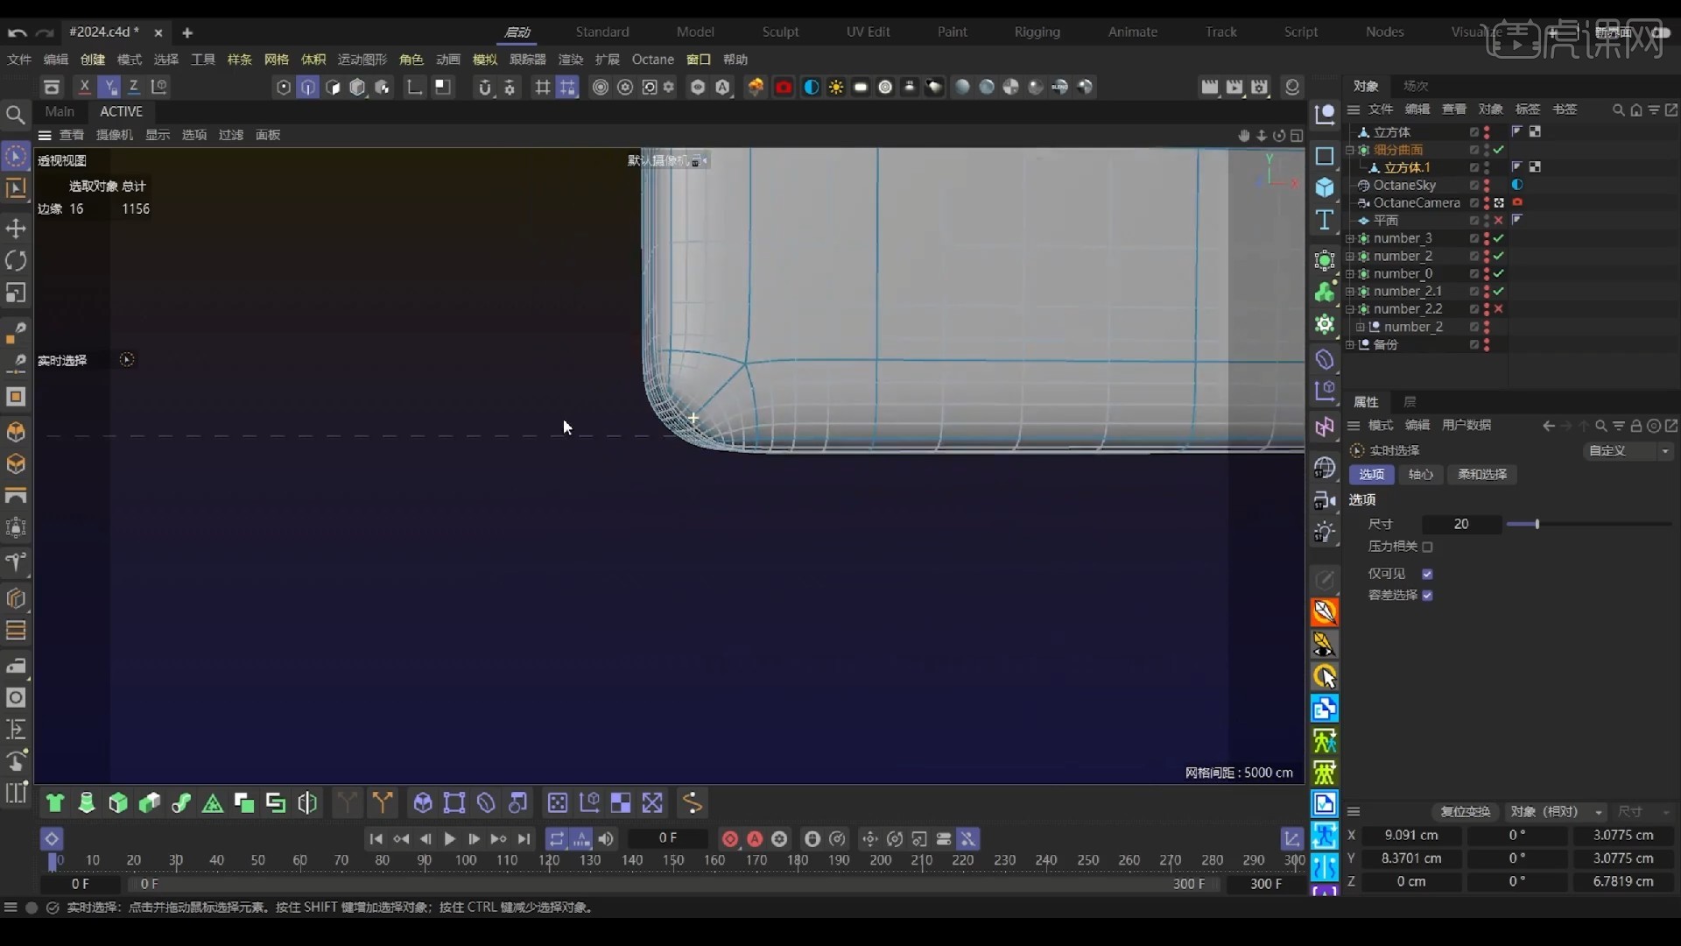Collapse number_2.2 in object tree

1350,309
